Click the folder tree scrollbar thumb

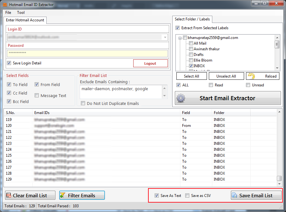[277, 44]
